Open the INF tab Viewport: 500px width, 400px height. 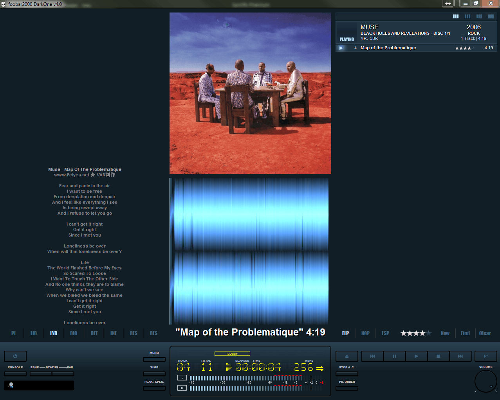pos(114,333)
